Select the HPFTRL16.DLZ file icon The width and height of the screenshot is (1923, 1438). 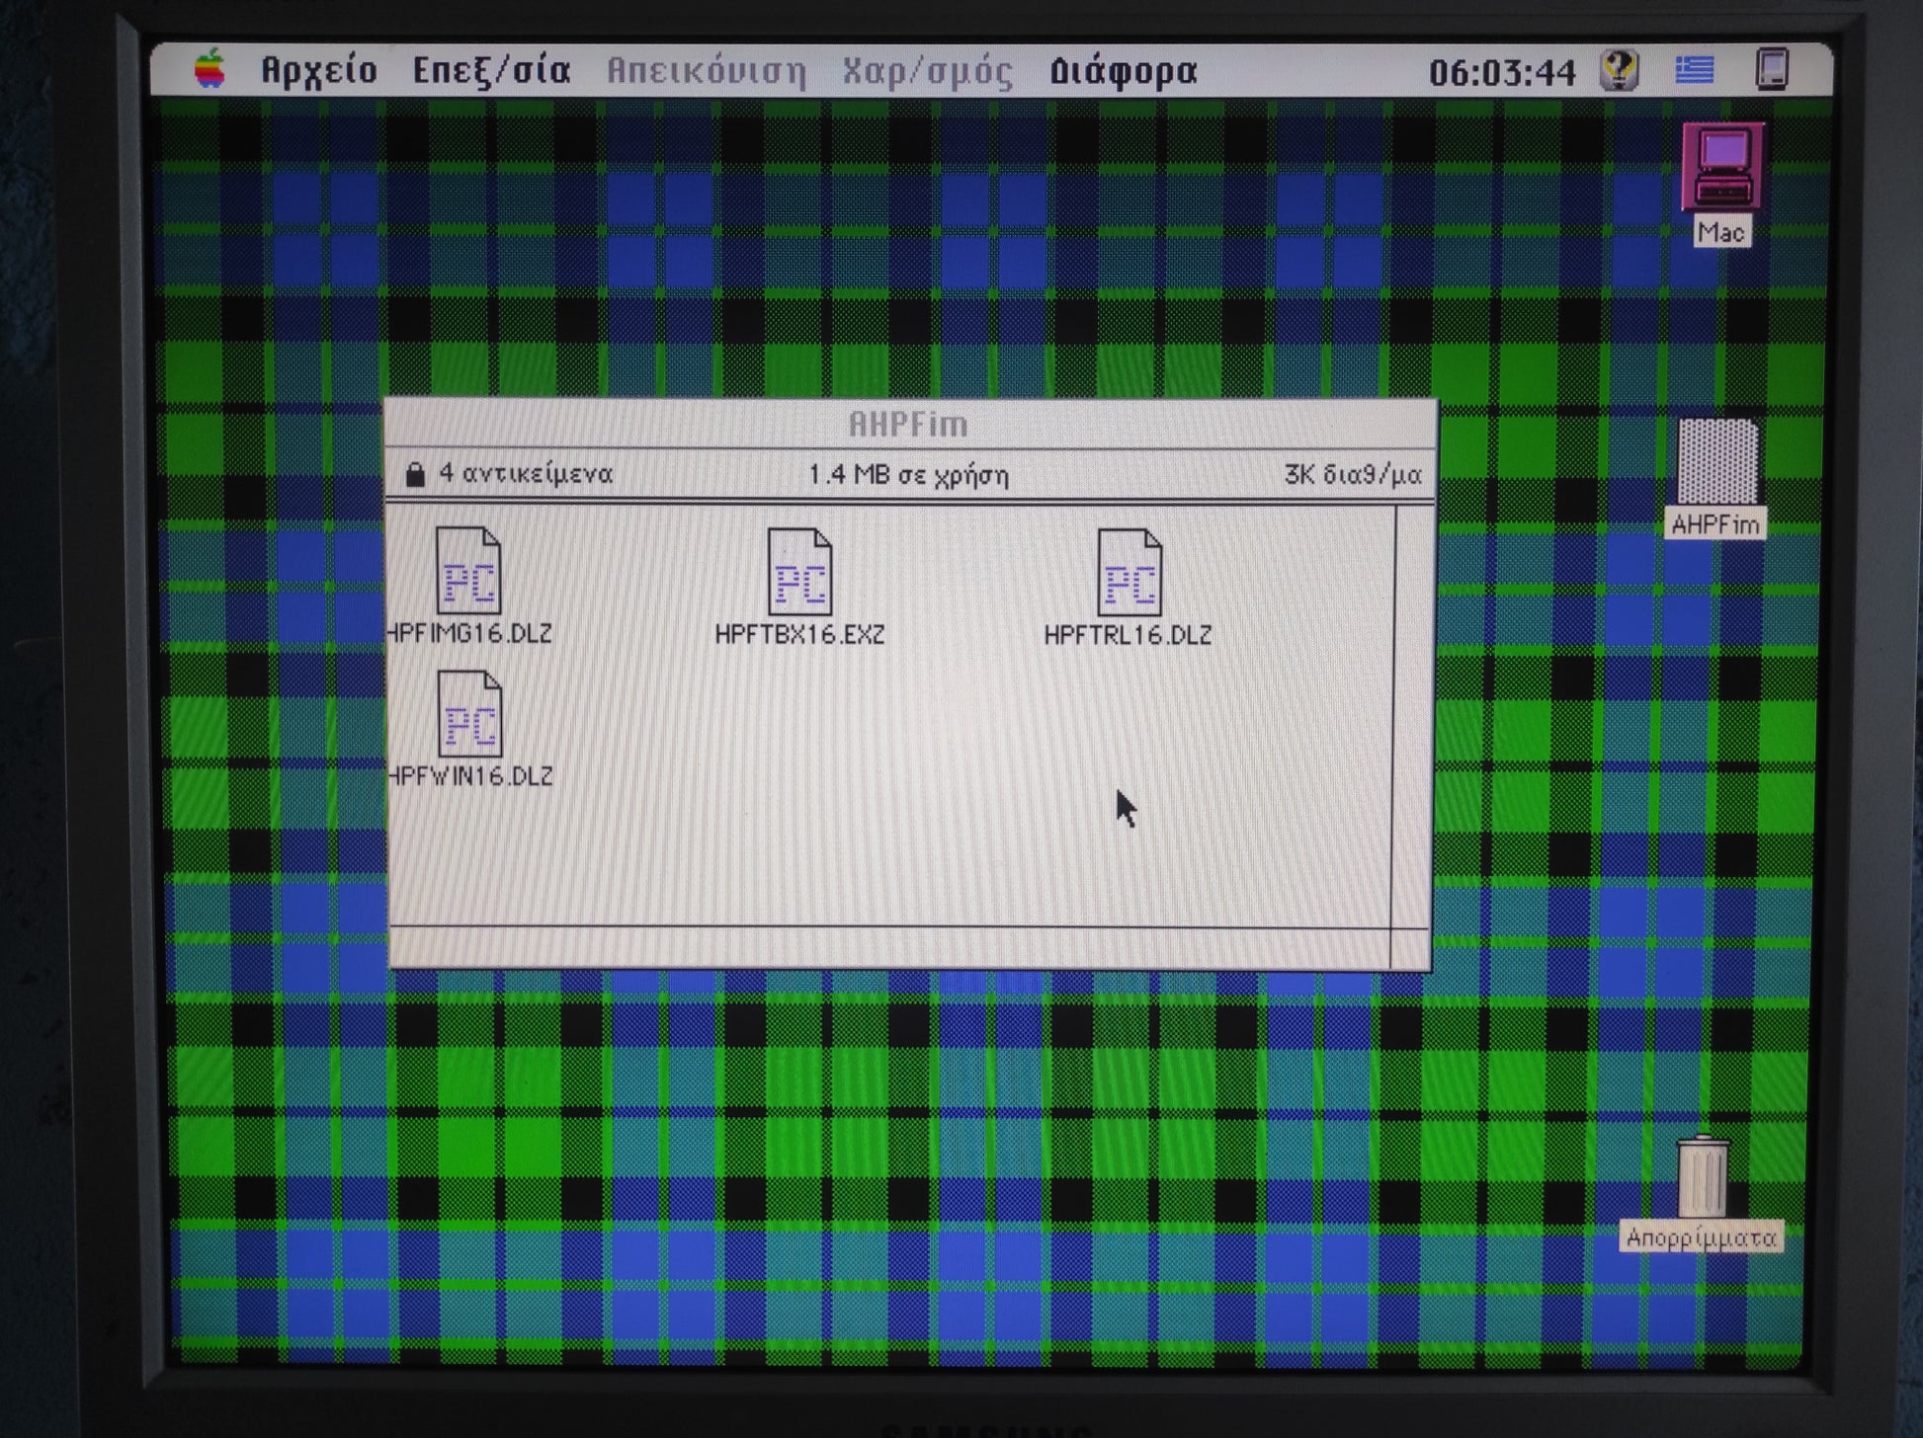coord(1129,572)
